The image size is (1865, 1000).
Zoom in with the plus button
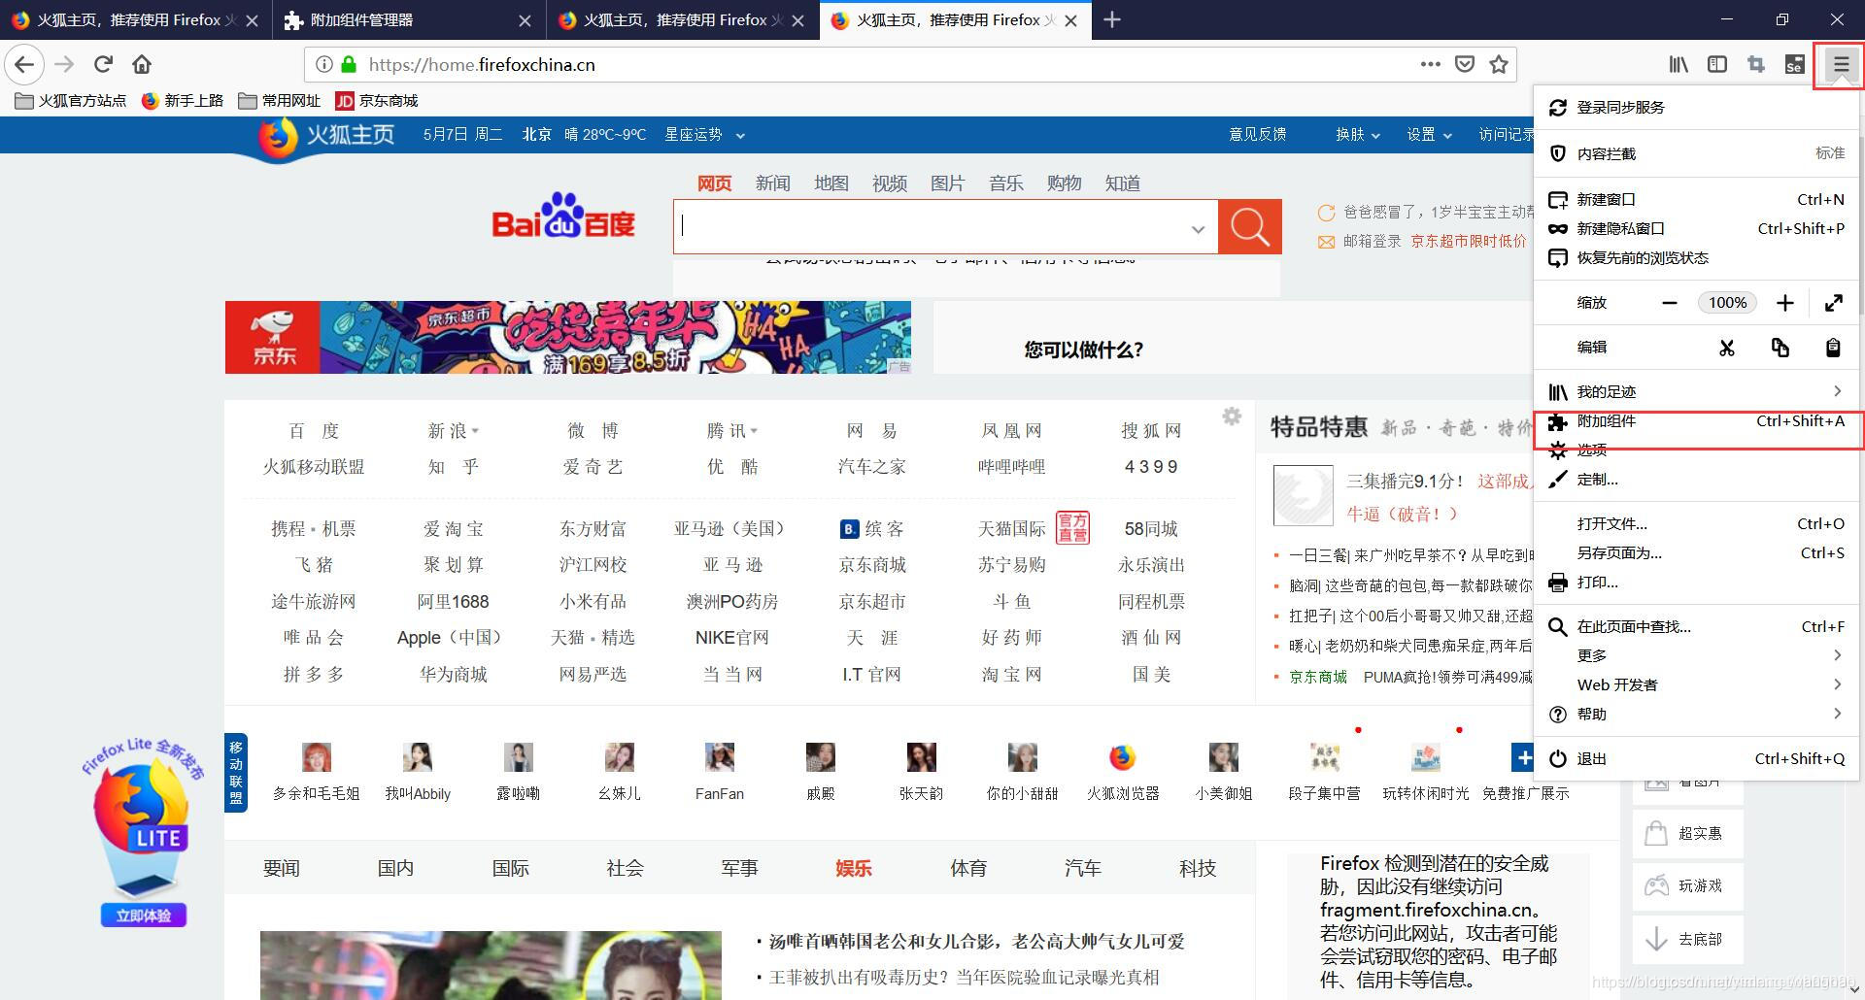(x=1785, y=303)
